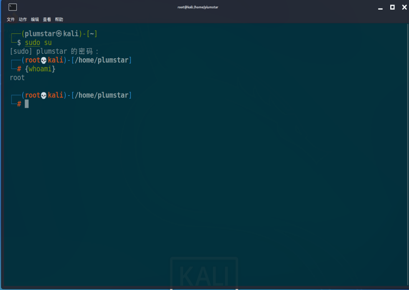Click the '[sudo] plumstar 的密码' line
409x290 pixels.
tap(54, 51)
